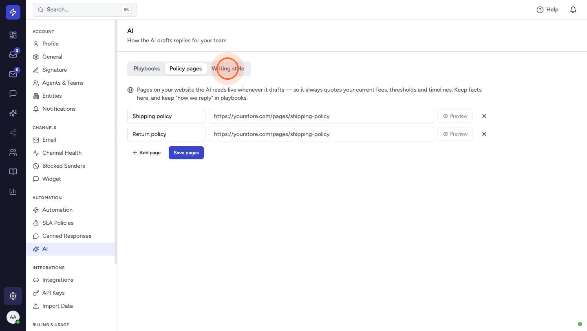The image size is (587, 331).
Task: Open Blocked Senders settings
Action: (71, 166)
